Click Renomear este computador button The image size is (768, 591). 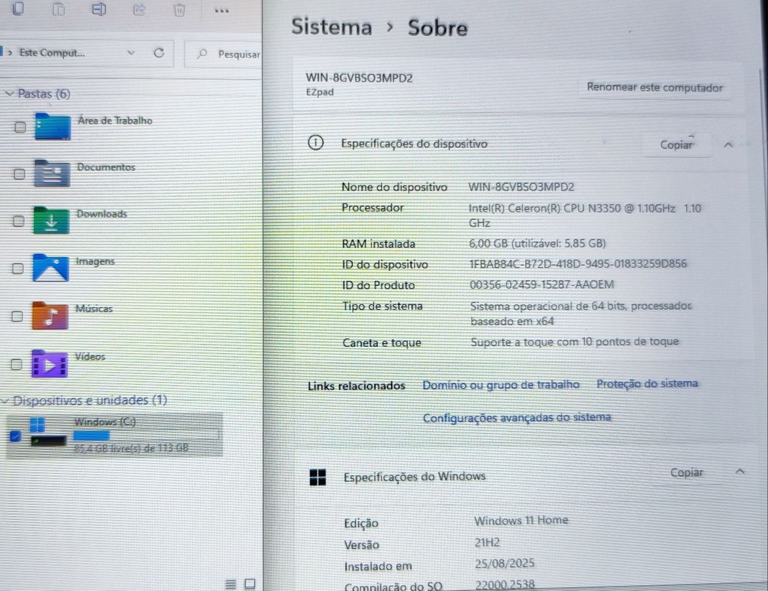(655, 88)
